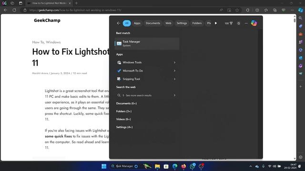Go back in Windows Search panel
Viewport: 305px width, 171px height.
pos(119,23)
